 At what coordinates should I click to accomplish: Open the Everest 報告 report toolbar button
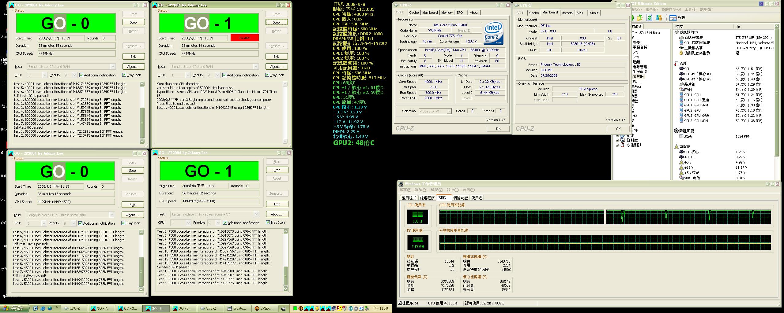point(677,18)
